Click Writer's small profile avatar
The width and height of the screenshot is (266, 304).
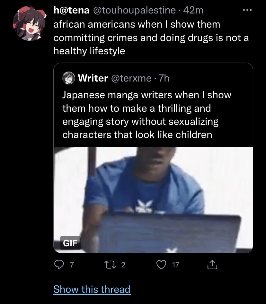[68, 78]
